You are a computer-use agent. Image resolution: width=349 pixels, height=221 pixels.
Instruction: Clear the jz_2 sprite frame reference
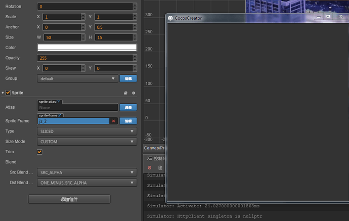click(113, 121)
